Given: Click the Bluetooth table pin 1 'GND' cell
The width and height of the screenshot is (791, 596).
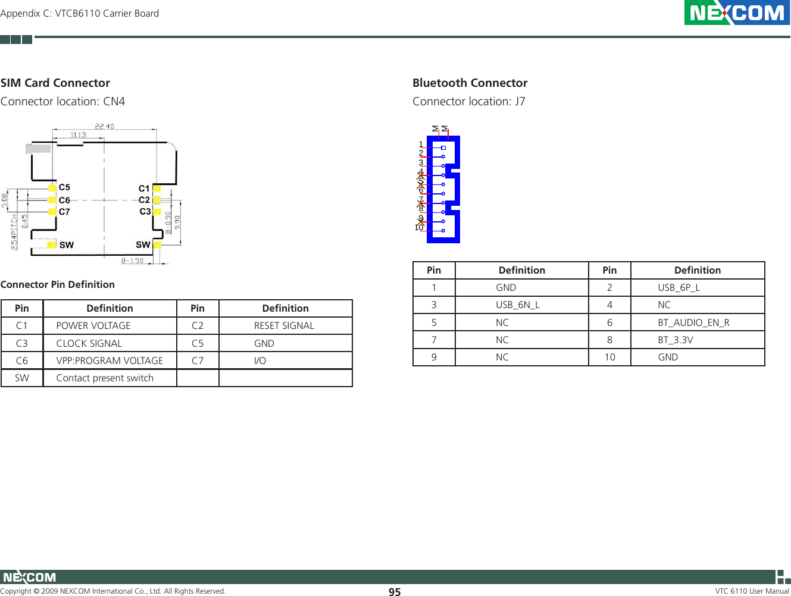Looking at the screenshot, I should 522,288.
